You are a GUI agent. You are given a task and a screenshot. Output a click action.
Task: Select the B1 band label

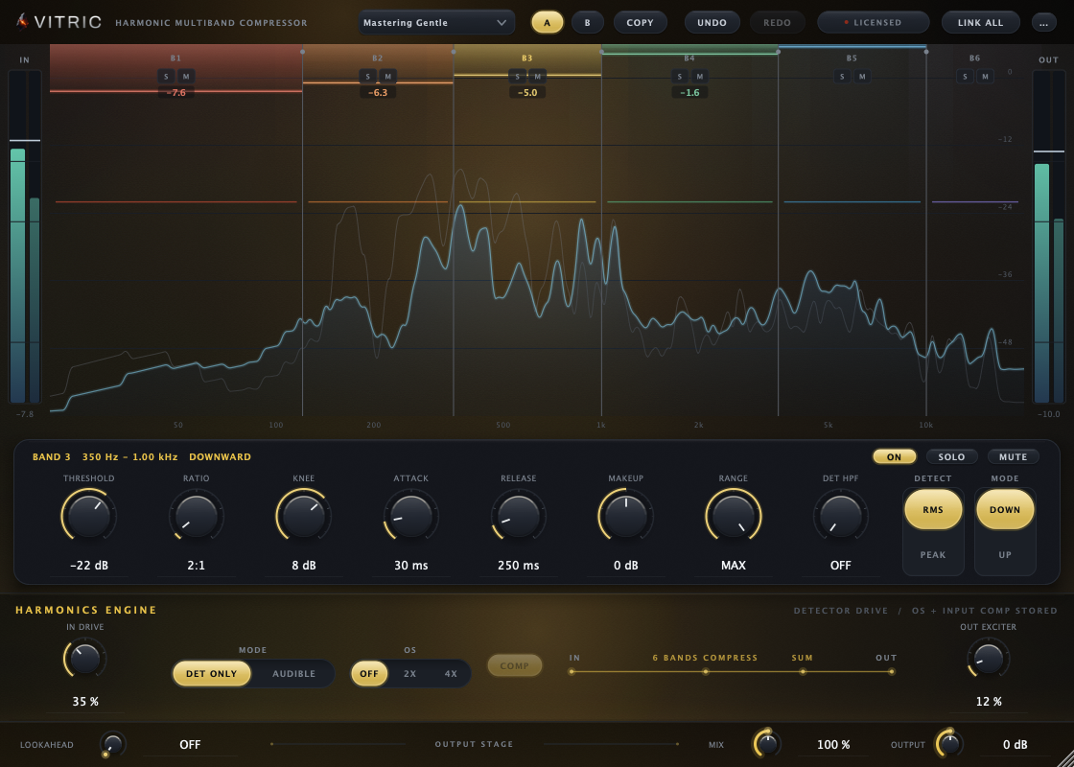coord(176,58)
